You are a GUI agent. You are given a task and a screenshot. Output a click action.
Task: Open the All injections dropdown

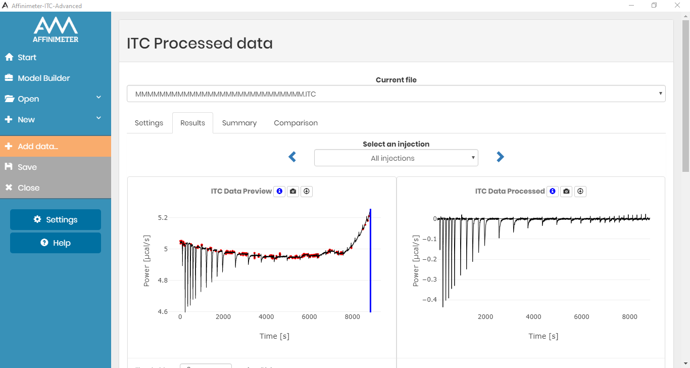click(x=396, y=158)
